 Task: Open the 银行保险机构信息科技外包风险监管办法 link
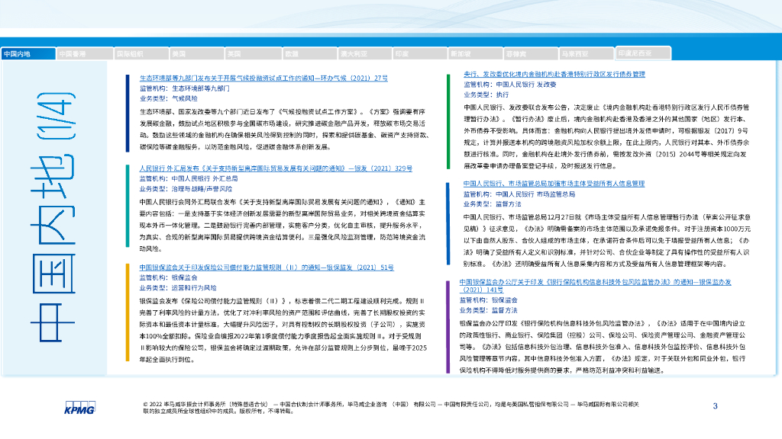click(x=595, y=286)
